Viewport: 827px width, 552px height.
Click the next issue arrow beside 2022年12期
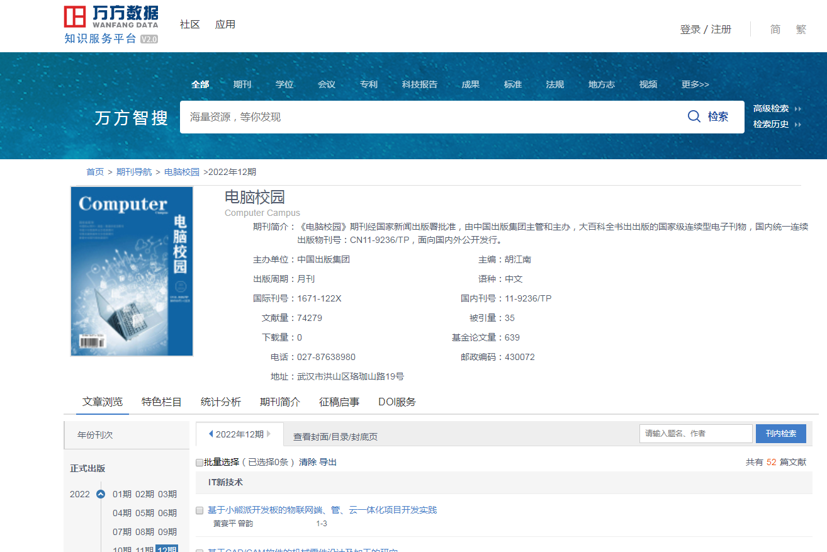pyautogui.click(x=269, y=434)
